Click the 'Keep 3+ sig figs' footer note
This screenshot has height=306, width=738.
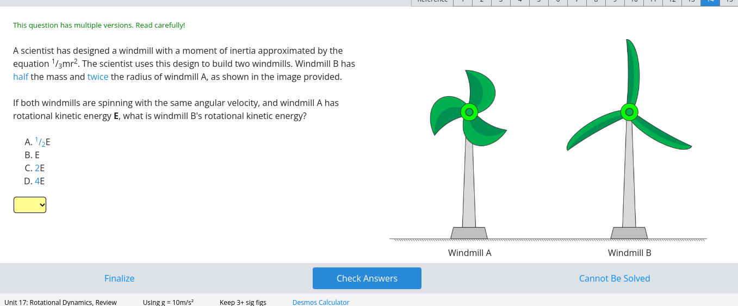[243, 302]
